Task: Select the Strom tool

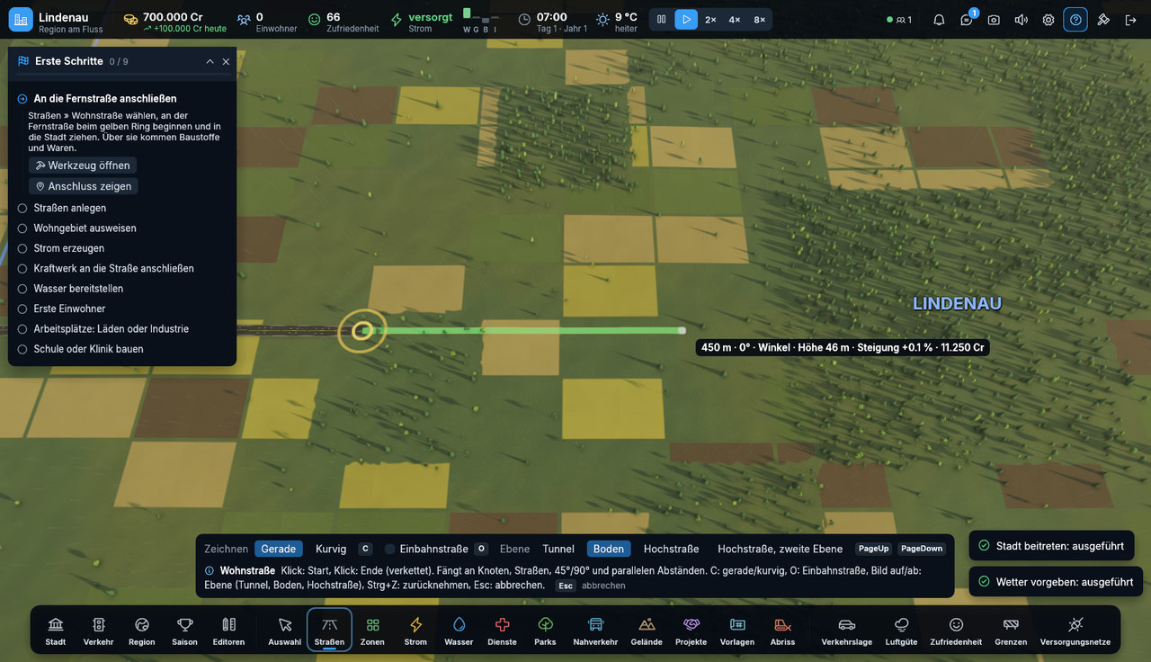Action: click(x=415, y=631)
